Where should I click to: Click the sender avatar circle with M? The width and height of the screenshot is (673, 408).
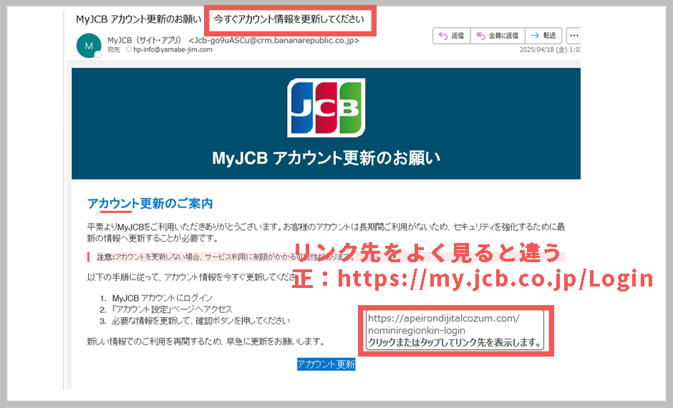pos(89,45)
